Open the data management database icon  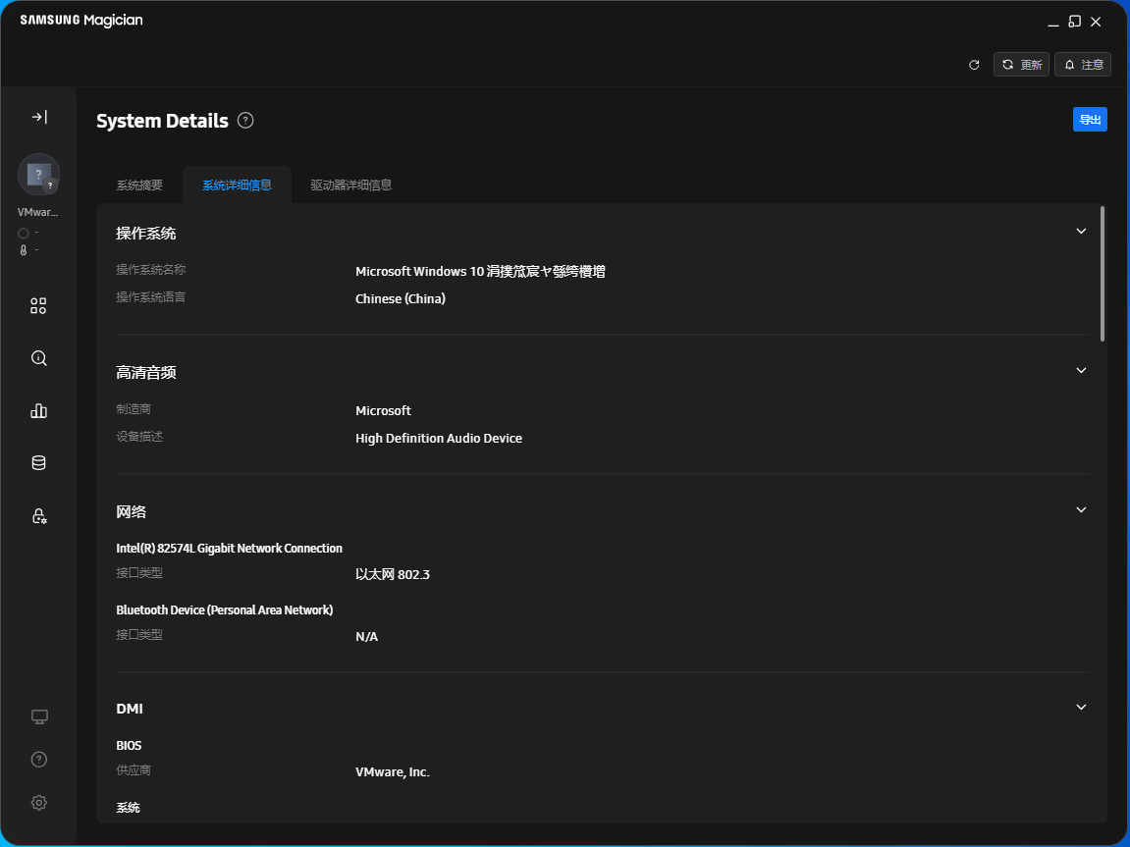pos(38,463)
